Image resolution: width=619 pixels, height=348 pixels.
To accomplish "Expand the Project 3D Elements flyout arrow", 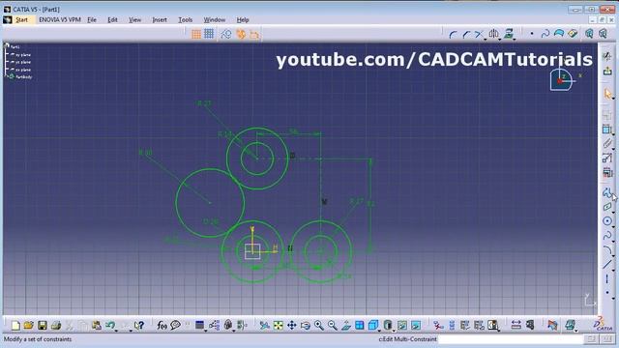I will coord(515,39).
